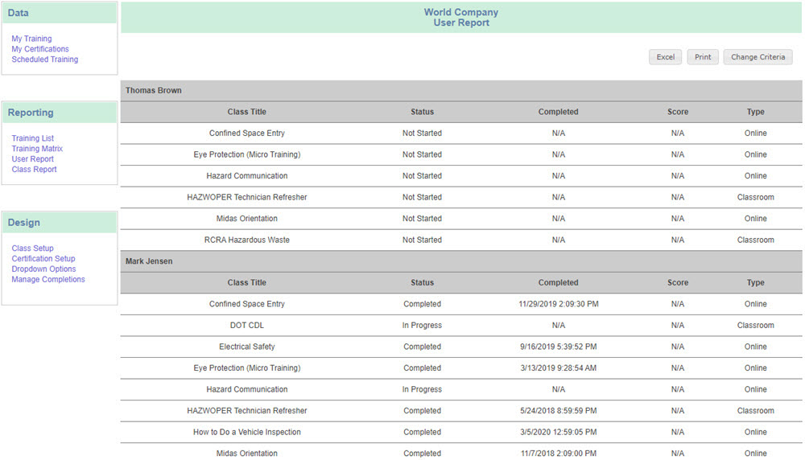
Task: Open the User Report link
Action: [x=33, y=159]
